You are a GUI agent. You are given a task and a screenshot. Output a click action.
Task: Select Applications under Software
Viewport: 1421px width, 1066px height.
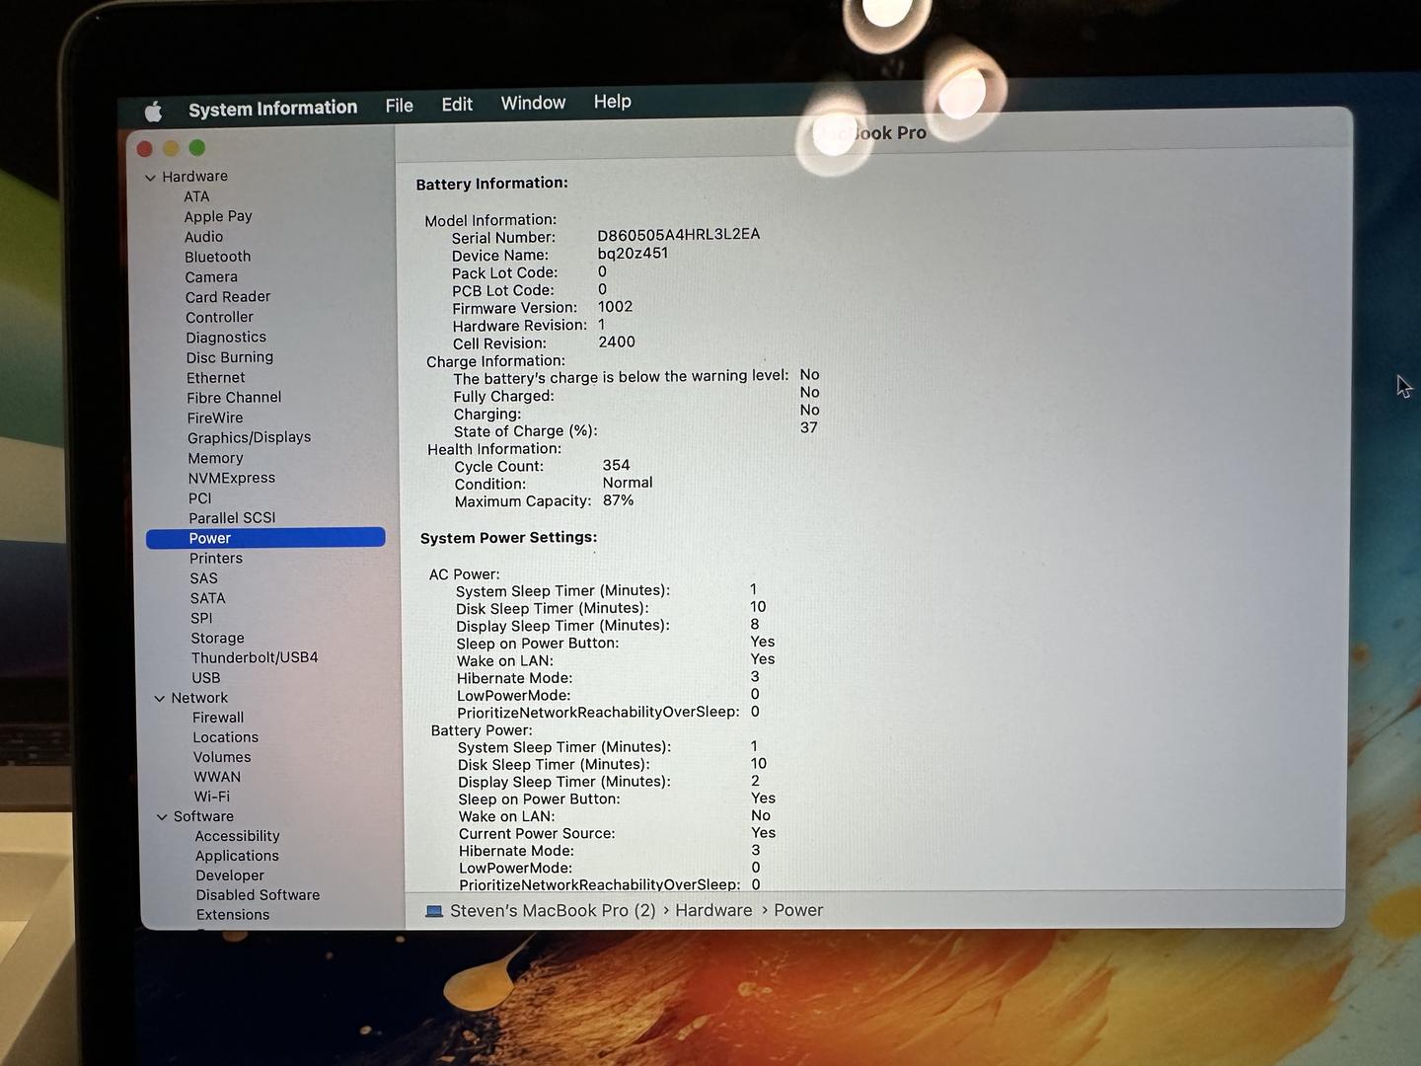[x=237, y=856]
